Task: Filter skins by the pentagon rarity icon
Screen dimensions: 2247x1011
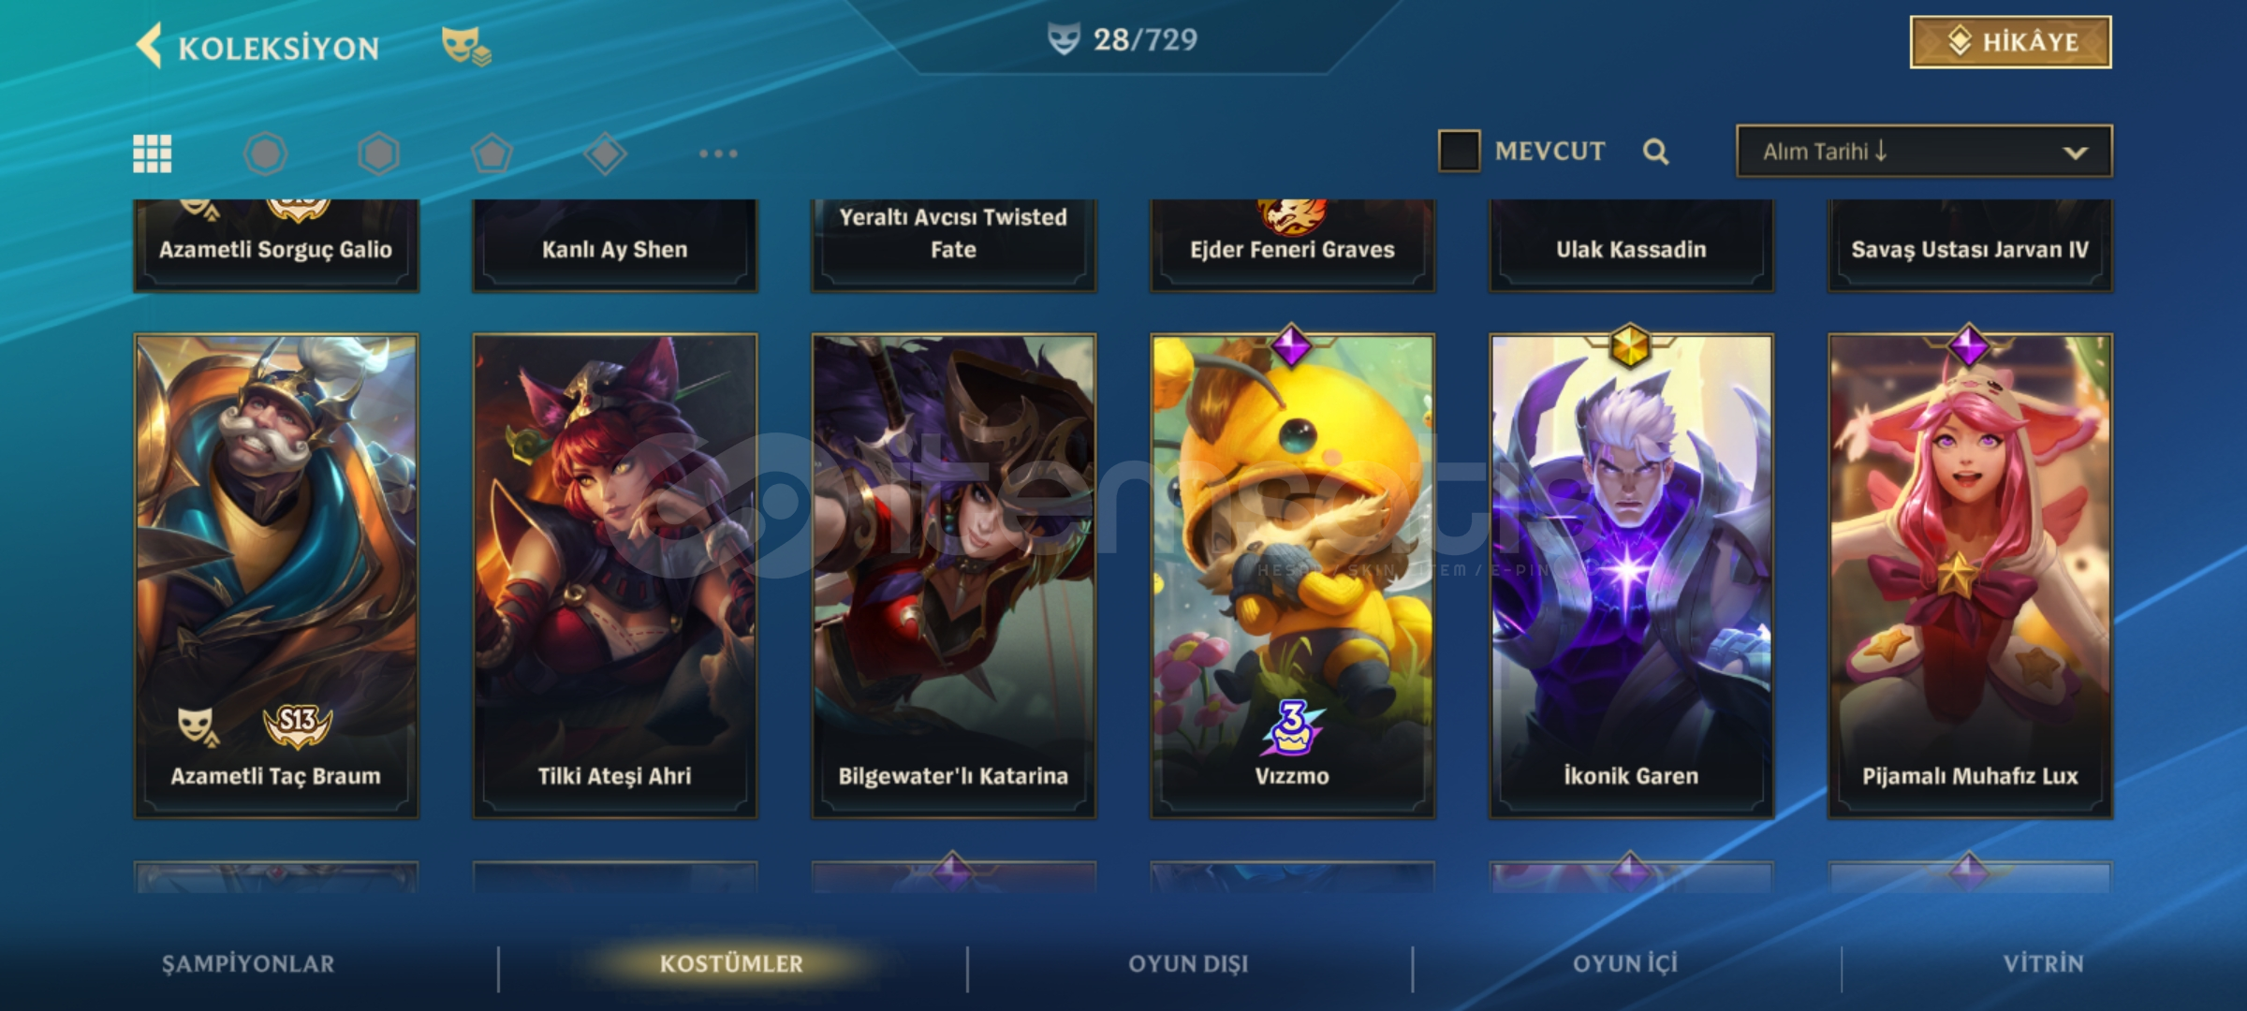Action: [492, 154]
